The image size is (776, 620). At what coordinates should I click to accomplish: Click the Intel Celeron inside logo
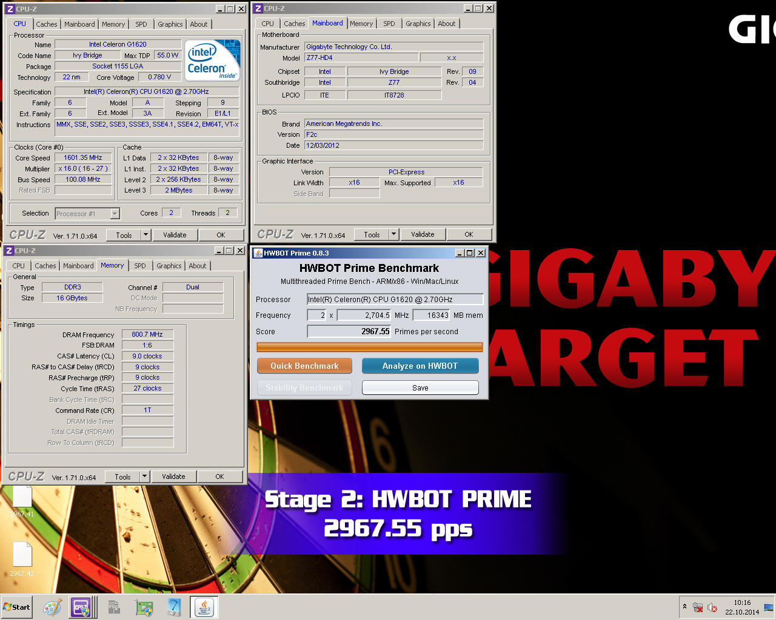coord(212,61)
